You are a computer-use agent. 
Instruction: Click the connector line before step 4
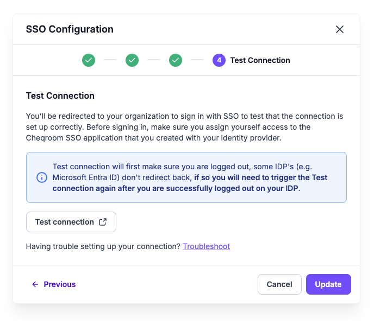click(x=197, y=60)
